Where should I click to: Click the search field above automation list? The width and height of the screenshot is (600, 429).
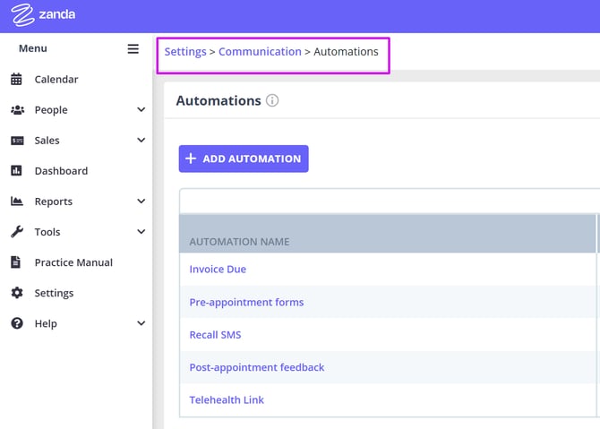click(x=390, y=202)
